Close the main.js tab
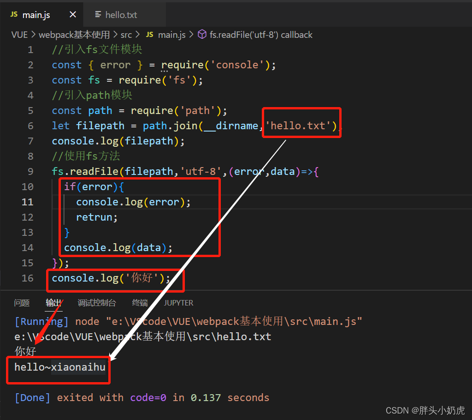This screenshot has height=420, width=472. 72,14
